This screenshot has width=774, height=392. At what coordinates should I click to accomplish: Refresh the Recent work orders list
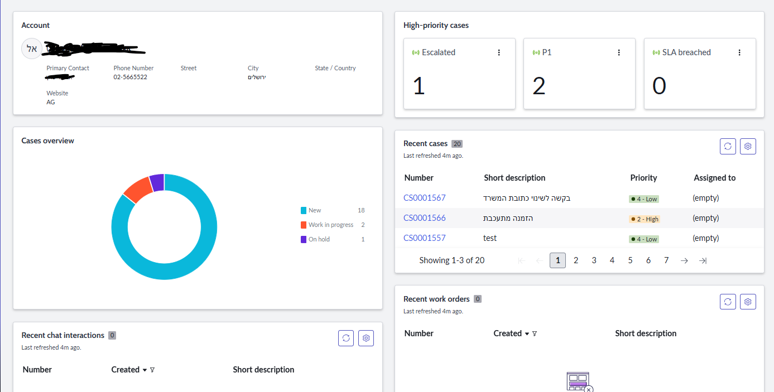[728, 302]
